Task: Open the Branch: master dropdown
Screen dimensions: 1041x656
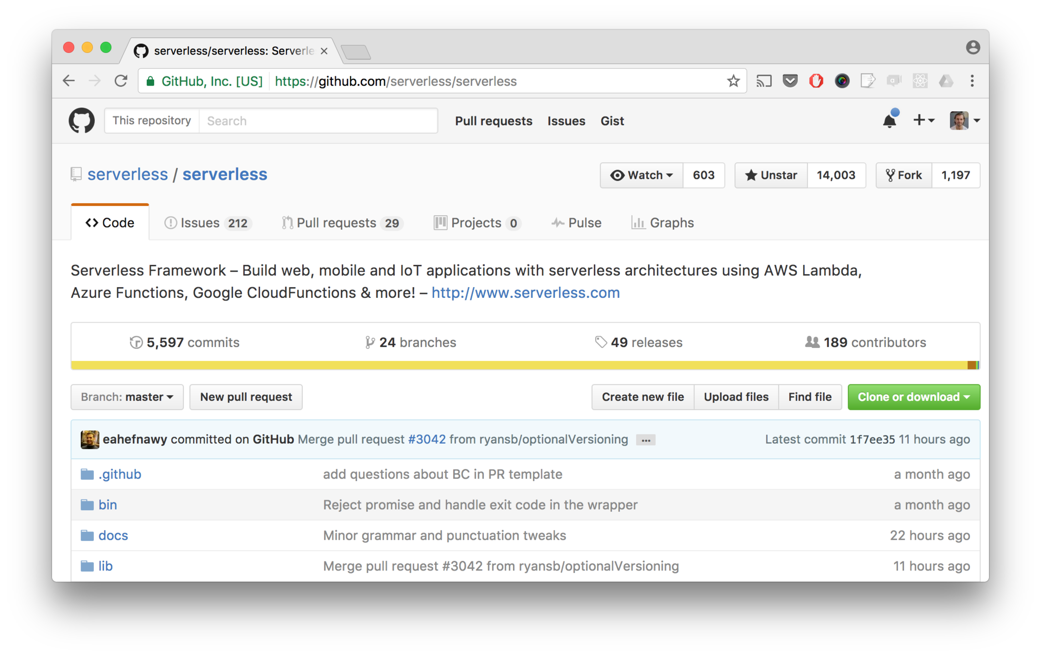Action: click(127, 397)
